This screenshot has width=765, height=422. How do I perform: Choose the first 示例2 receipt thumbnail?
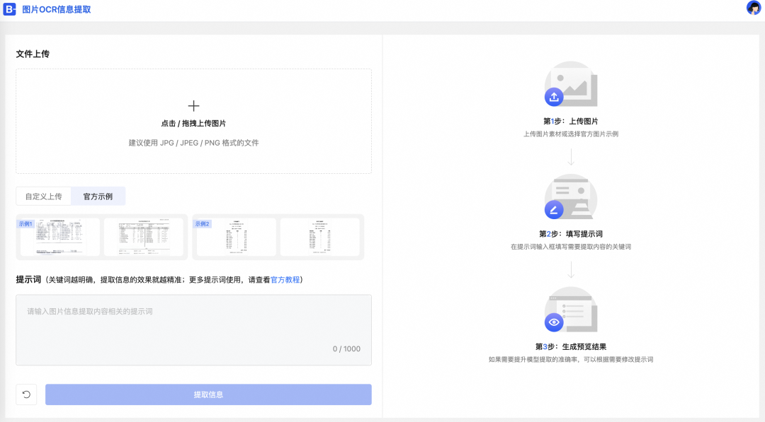point(236,237)
